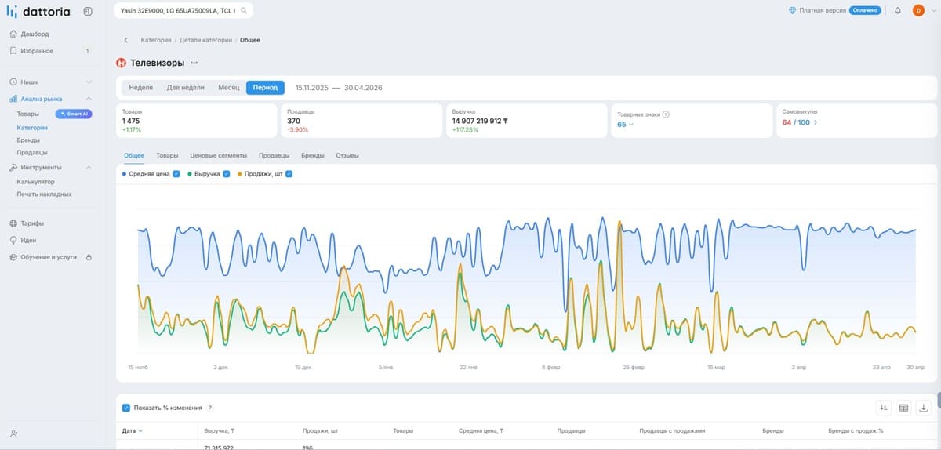Click the help icon next to Товарные знаки
The height and width of the screenshot is (450, 941).
click(x=666, y=114)
